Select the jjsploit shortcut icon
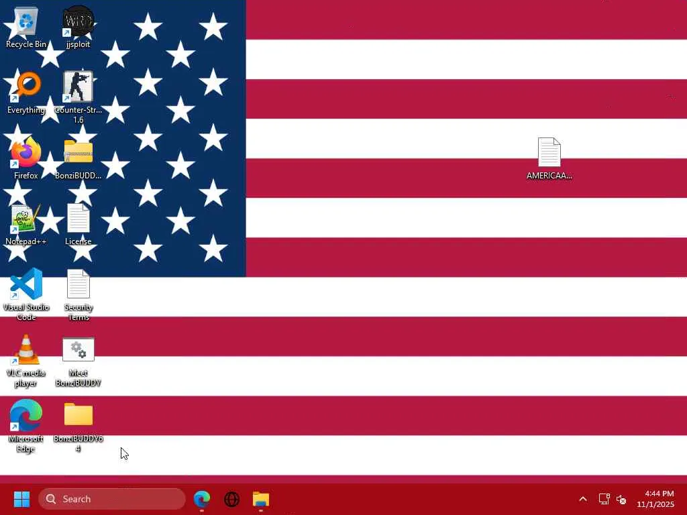The image size is (687, 515). [x=78, y=27]
